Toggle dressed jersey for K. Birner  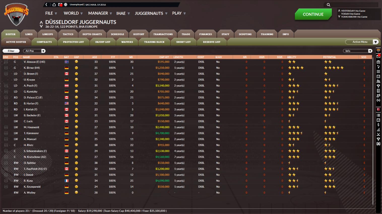click(6, 68)
